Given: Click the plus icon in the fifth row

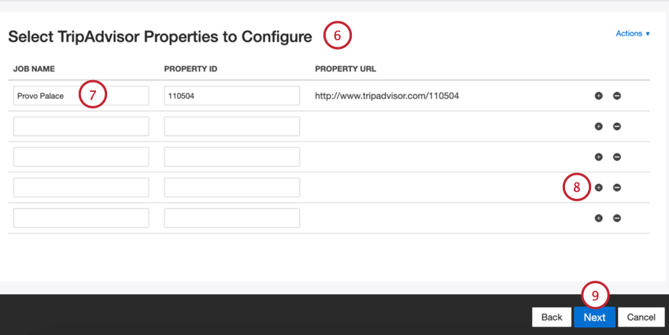Looking at the screenshot, I should tap(598, 218).
